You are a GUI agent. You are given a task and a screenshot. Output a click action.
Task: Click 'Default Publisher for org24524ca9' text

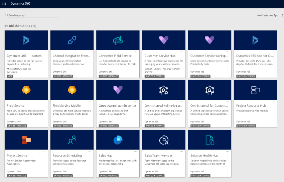tap(162, 69)
